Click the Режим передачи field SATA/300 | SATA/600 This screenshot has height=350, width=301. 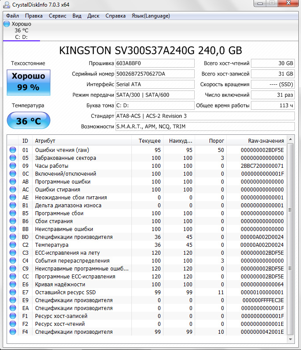click(155, 95)
